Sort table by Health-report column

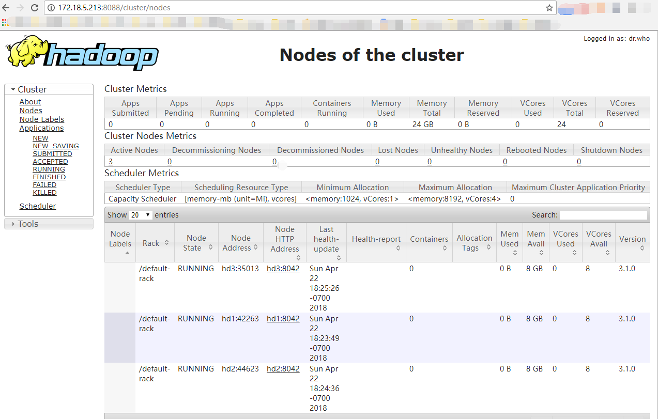point(376,242)
